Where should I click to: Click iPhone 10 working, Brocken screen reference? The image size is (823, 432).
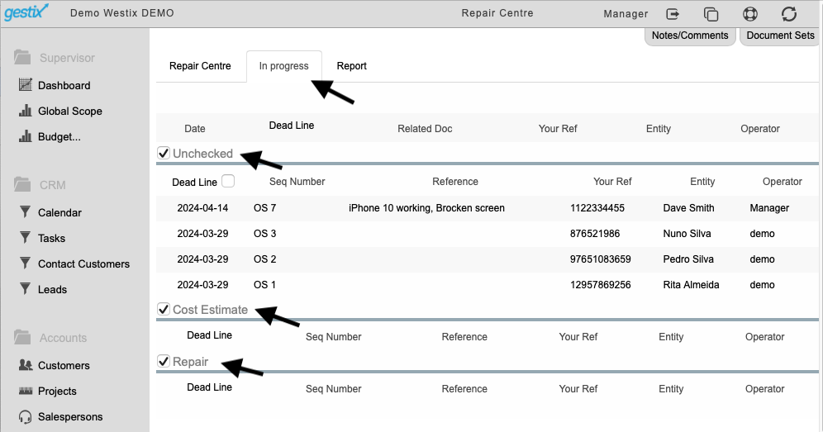(426, 208)
